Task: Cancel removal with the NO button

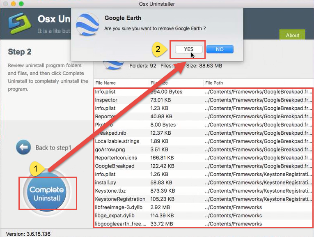Action: [220, 49]
